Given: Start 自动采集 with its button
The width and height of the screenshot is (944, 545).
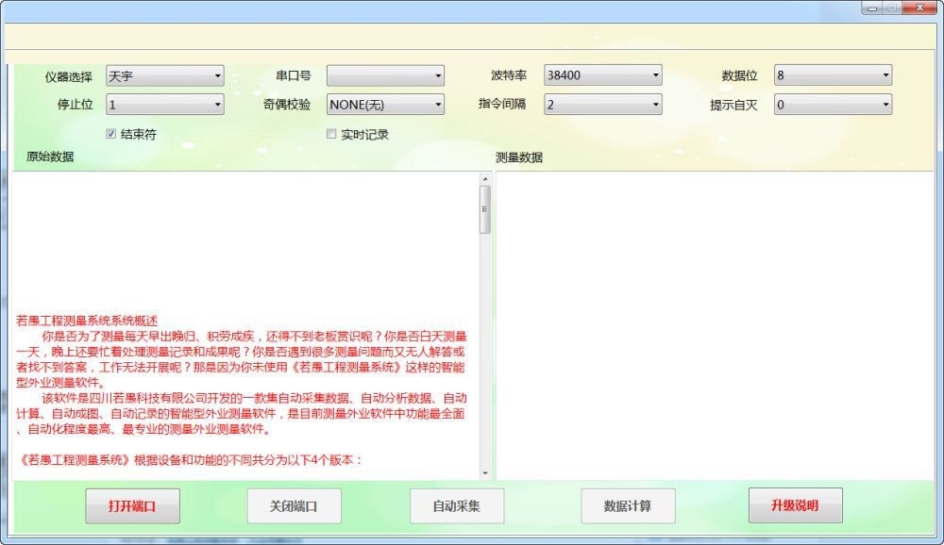Looking at the screenshot, I should [x=457, y=506].
